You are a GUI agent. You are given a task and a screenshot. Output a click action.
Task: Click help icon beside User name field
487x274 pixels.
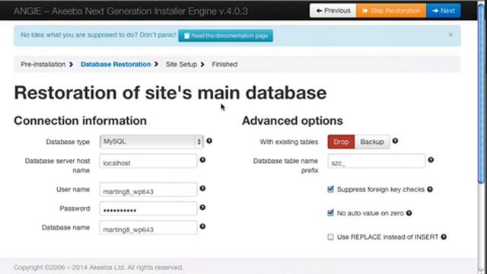pyautogui.click(x=202, y=189)
